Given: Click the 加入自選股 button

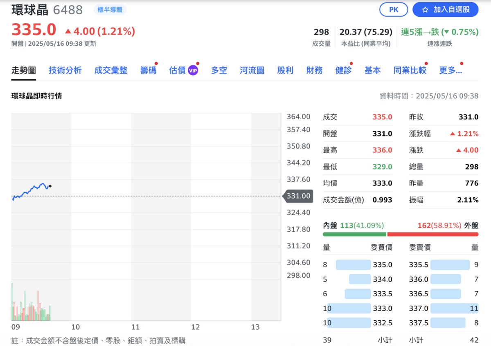Looking at the screenshot, I should (x=446, y=9).
